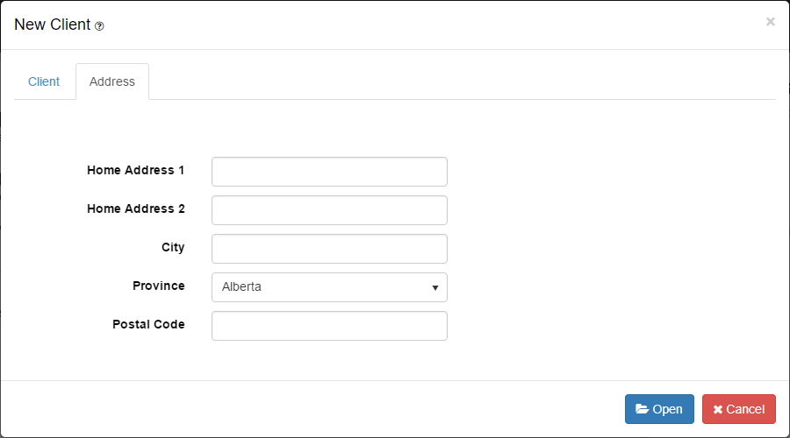Click into the Home Address 2 field

pos(329,210)
